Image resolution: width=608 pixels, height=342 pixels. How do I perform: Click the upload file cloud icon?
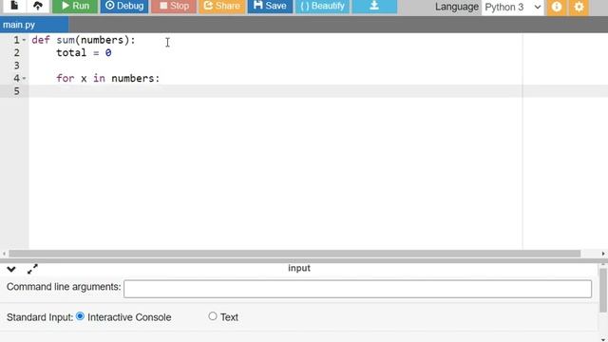pyautogui.click(x=38, y=6)
